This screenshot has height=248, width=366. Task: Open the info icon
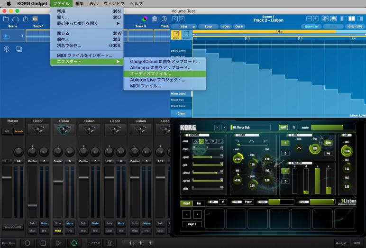(164, 19)
